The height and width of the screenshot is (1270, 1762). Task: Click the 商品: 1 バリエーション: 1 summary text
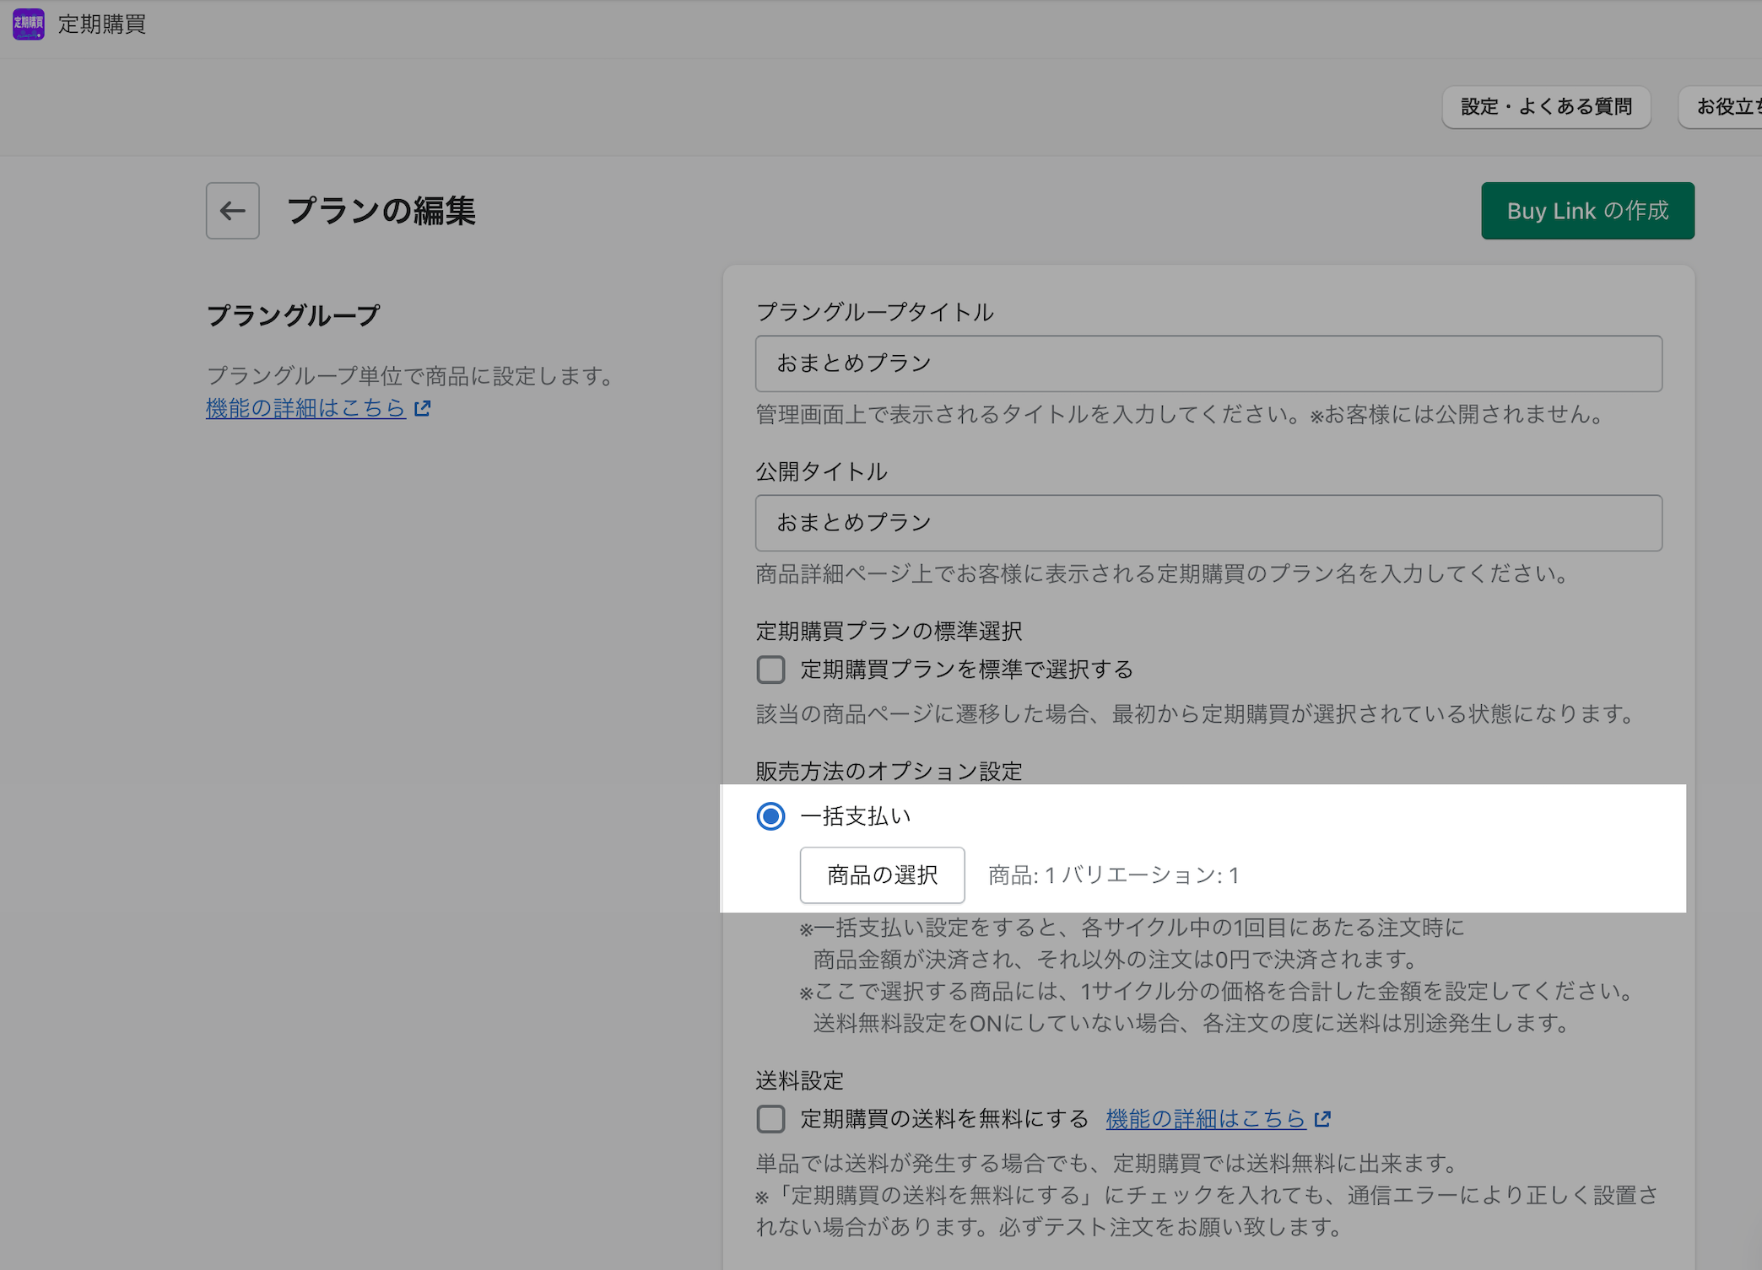1113,876
